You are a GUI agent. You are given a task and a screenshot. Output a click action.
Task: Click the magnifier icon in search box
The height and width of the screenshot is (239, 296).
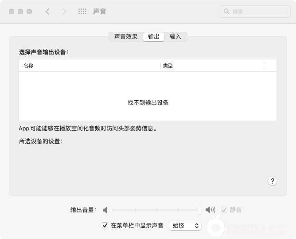[x=226, y=12]
